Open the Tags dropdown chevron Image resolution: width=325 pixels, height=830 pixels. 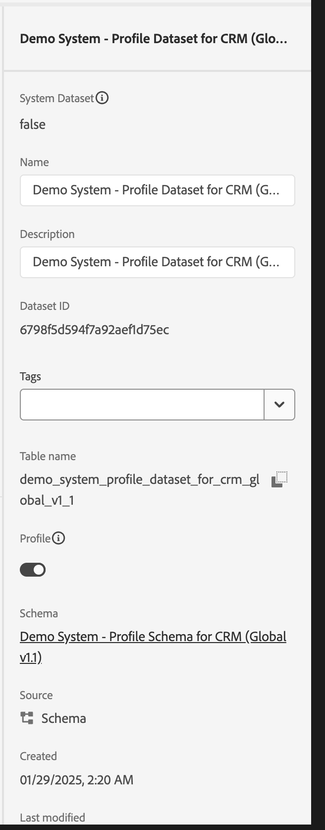pos(279,405)
